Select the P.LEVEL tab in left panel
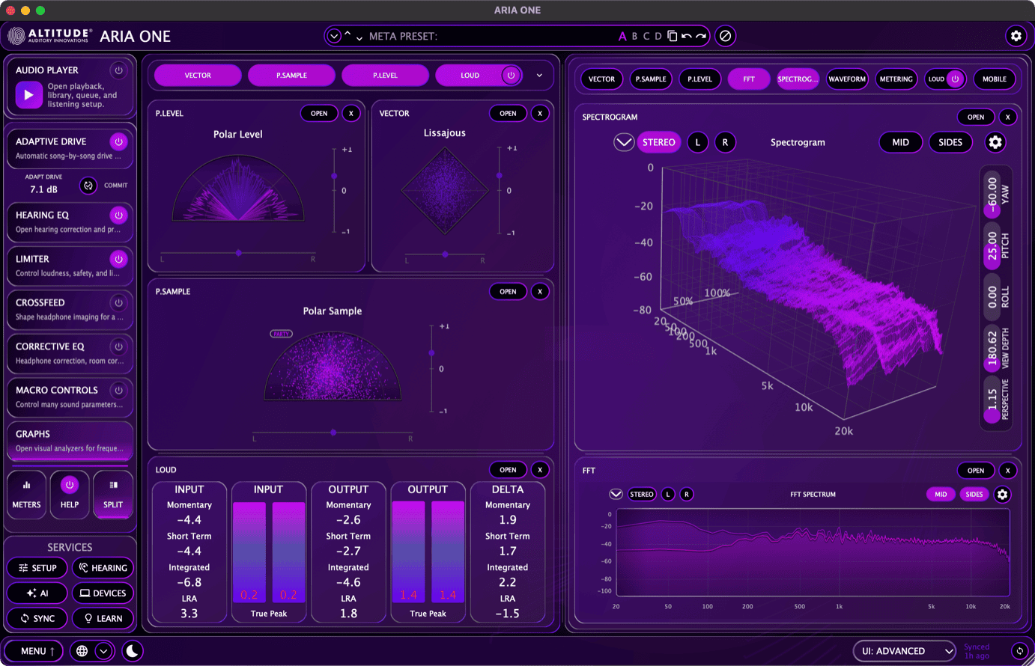This screenshot has width=1035, height=666. click(385, 76)
